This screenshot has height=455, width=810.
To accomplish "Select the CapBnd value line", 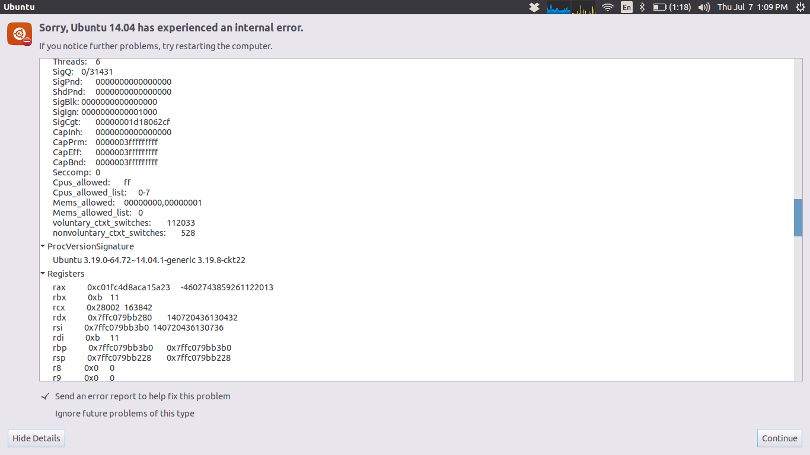I will pos(106,162).
